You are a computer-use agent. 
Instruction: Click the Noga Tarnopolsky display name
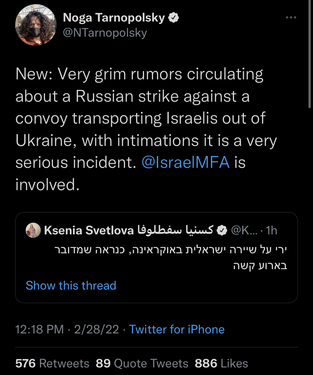point(113,17)
